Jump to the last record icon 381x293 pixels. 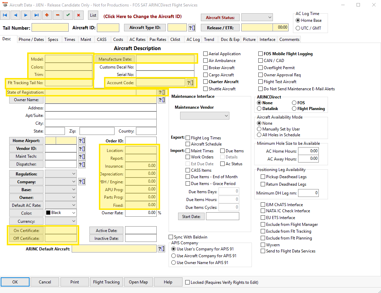tap(36, 15)
